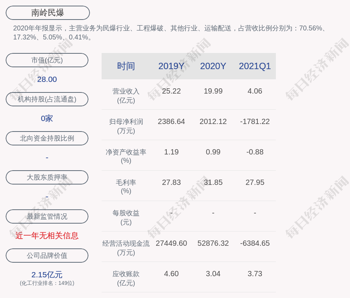This screenshot has height=298, width=350.
Task: Click revenue value 19.99
Action: 213,91
